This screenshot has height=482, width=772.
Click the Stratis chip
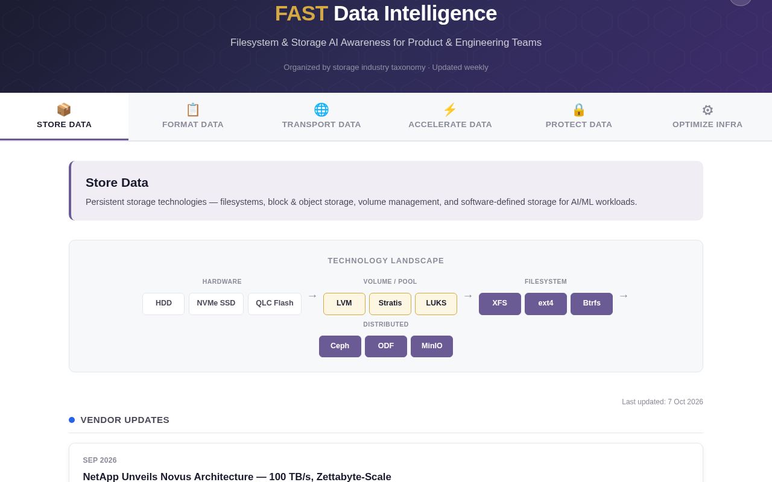[x=390, y=304]
